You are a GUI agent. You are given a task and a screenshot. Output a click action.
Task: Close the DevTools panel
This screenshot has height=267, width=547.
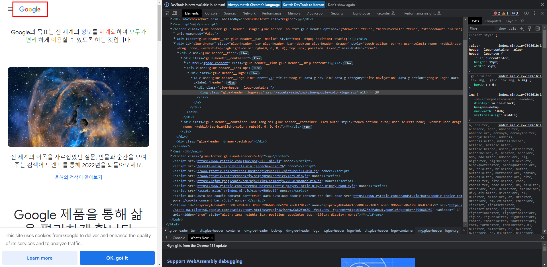pos(542,13)
